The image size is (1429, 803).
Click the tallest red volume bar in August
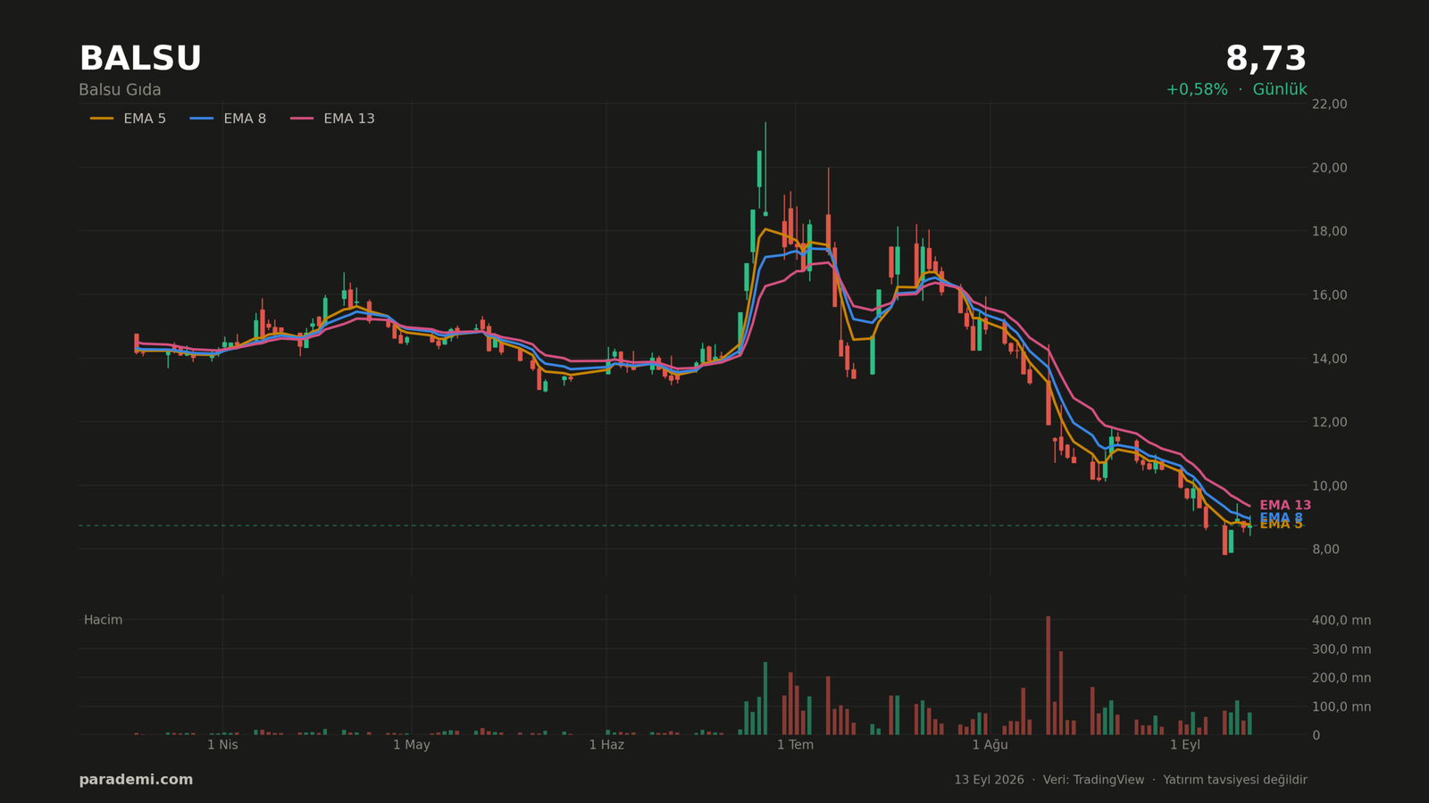click(1049, 675)
